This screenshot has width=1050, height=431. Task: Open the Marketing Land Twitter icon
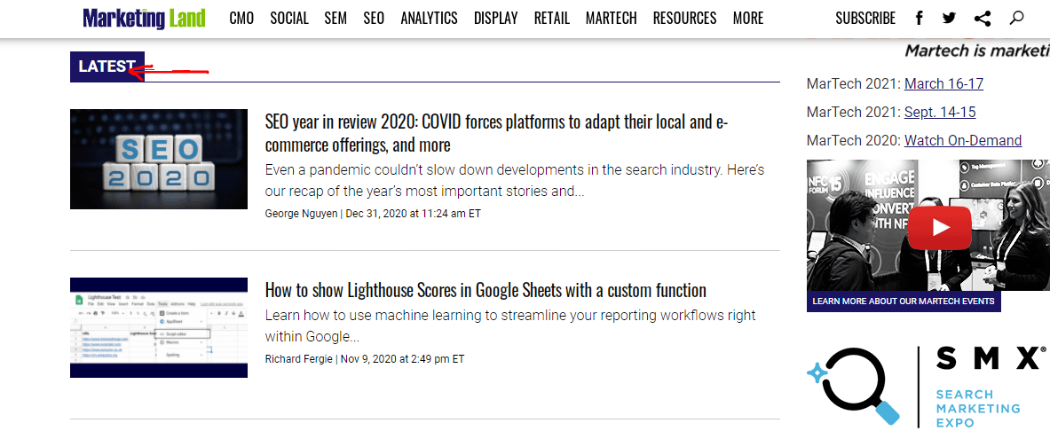tap(949, 18)
